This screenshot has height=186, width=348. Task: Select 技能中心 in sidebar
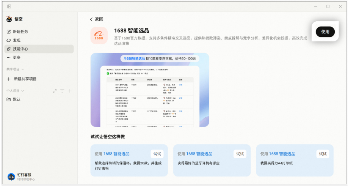[x=39, y=49]
